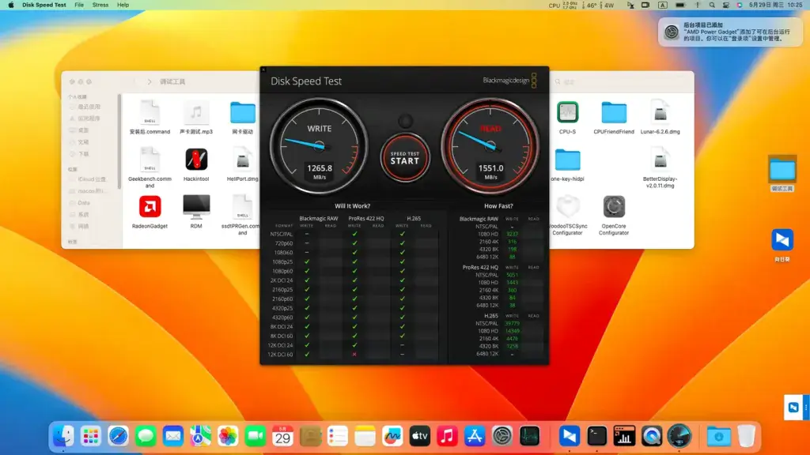Click the 1551.0 MB/s read speed readout
Viewport: 810px width, 455px height.
tap(490, 171)
